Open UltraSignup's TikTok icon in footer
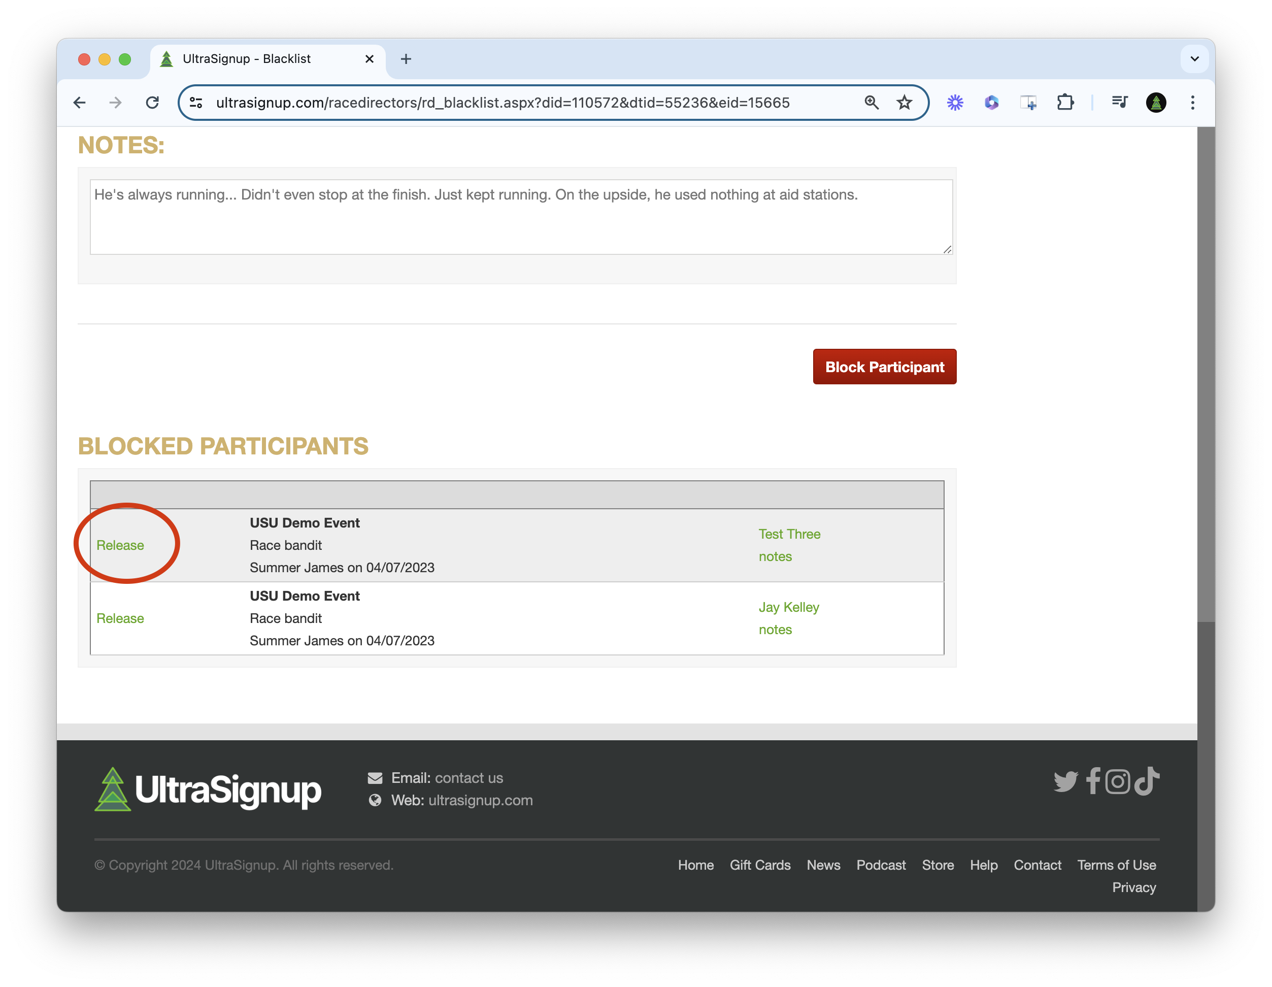1272x987 pixels. [1145, 782]
